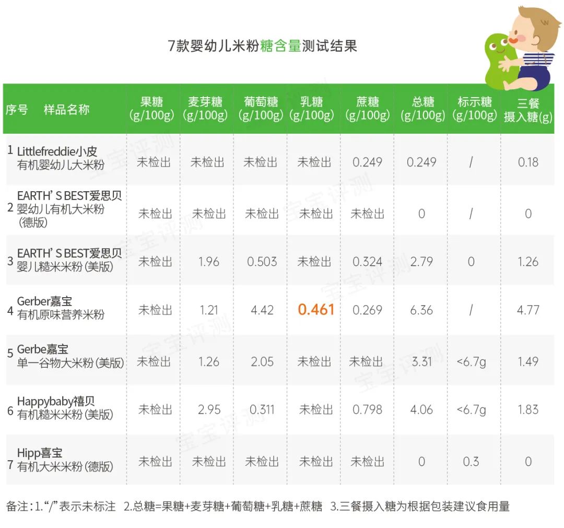Select the 葡萄糖 column header

point(260,109)
